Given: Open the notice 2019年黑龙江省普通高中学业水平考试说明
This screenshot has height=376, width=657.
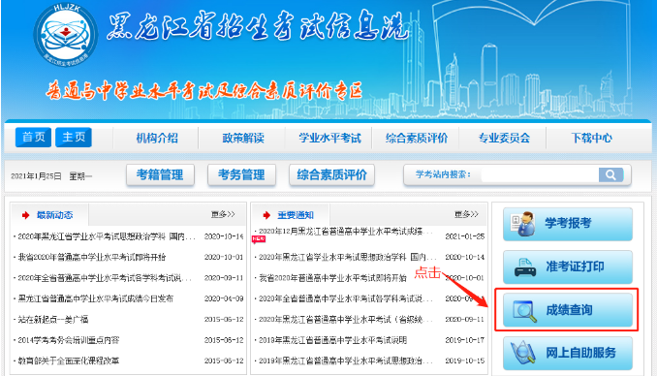Looking at the screenshot, I should 332,340.
